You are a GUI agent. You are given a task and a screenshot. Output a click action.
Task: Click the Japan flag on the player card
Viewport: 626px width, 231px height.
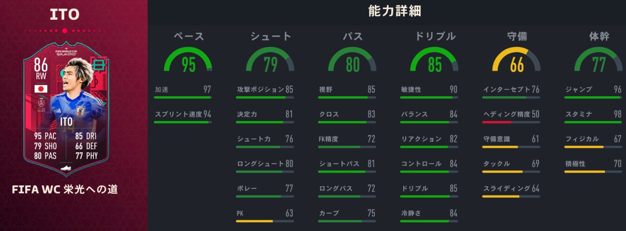[x=41, y=89]
